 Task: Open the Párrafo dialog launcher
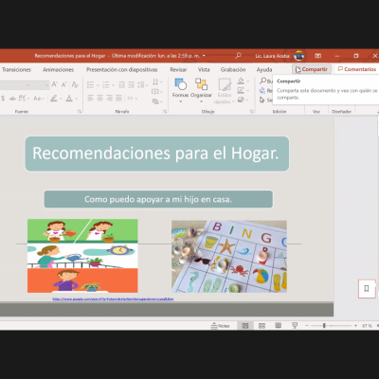coord(165,112)
